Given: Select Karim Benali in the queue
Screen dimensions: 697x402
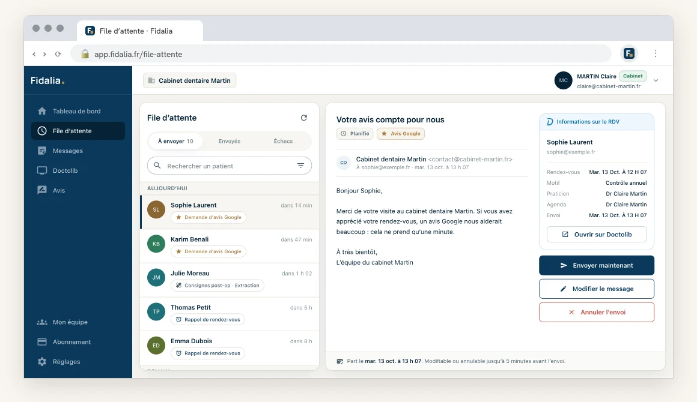Looking at the screenshot, I should [x=230, y=246].
